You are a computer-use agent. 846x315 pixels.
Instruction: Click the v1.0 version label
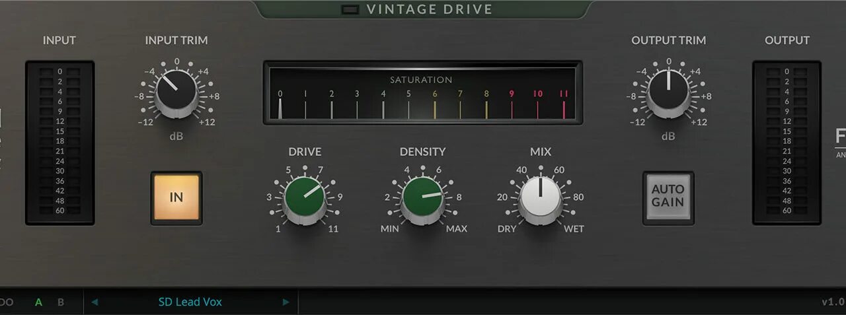833,302
